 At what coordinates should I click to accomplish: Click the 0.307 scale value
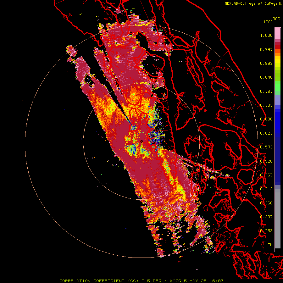(266, 217)
